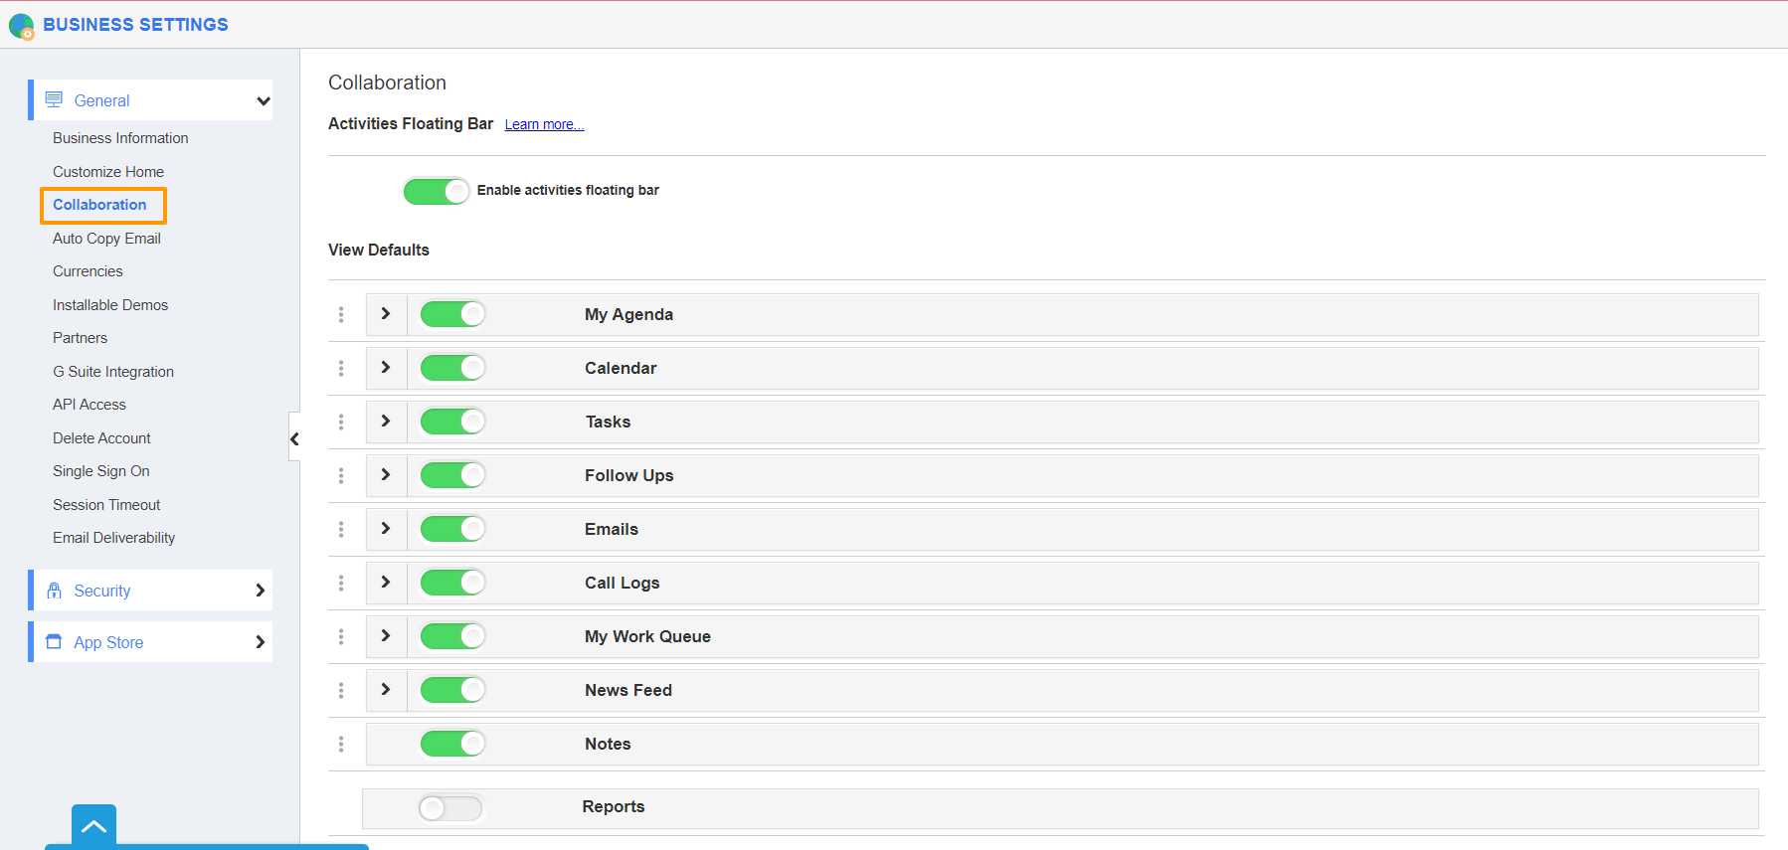Click the Business Settings globe logo icon

tap(21, 26)
